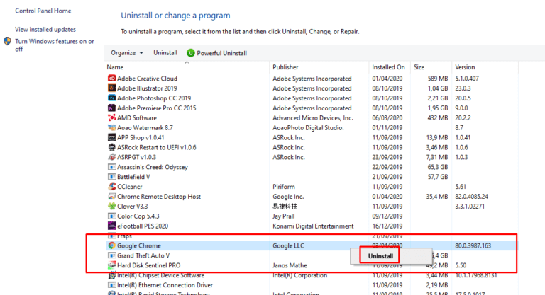Viewport: 545px width, 295px height.
Task: Click publisher Konami Digital Entertainment
Action: [313, 226]
